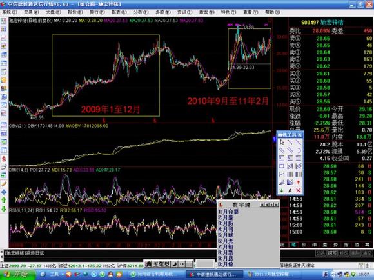Close the drawing tools floating palette

click(x=300, y=135)
